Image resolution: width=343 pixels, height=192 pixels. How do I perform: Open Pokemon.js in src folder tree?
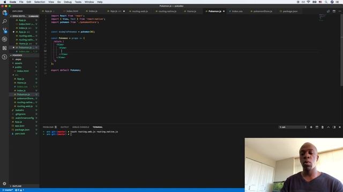click(x=24, y=94)
